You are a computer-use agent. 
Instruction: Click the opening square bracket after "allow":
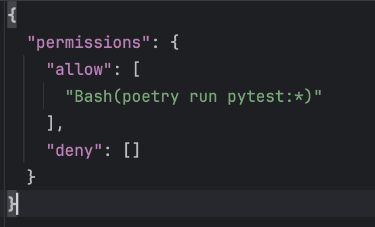click(x=137, y=69)
